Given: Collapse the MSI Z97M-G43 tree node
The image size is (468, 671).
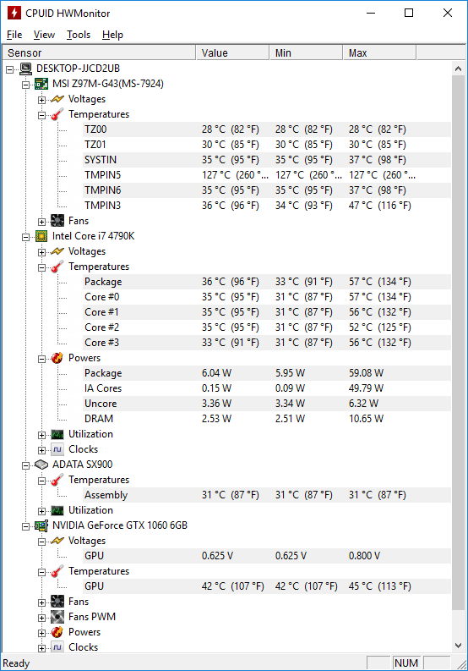Looking at the screenshot, I should tap(25, 85).
